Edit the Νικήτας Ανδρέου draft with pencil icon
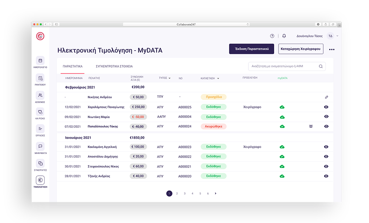The height and width of the screenshot is (223, 369). point(326,97)
